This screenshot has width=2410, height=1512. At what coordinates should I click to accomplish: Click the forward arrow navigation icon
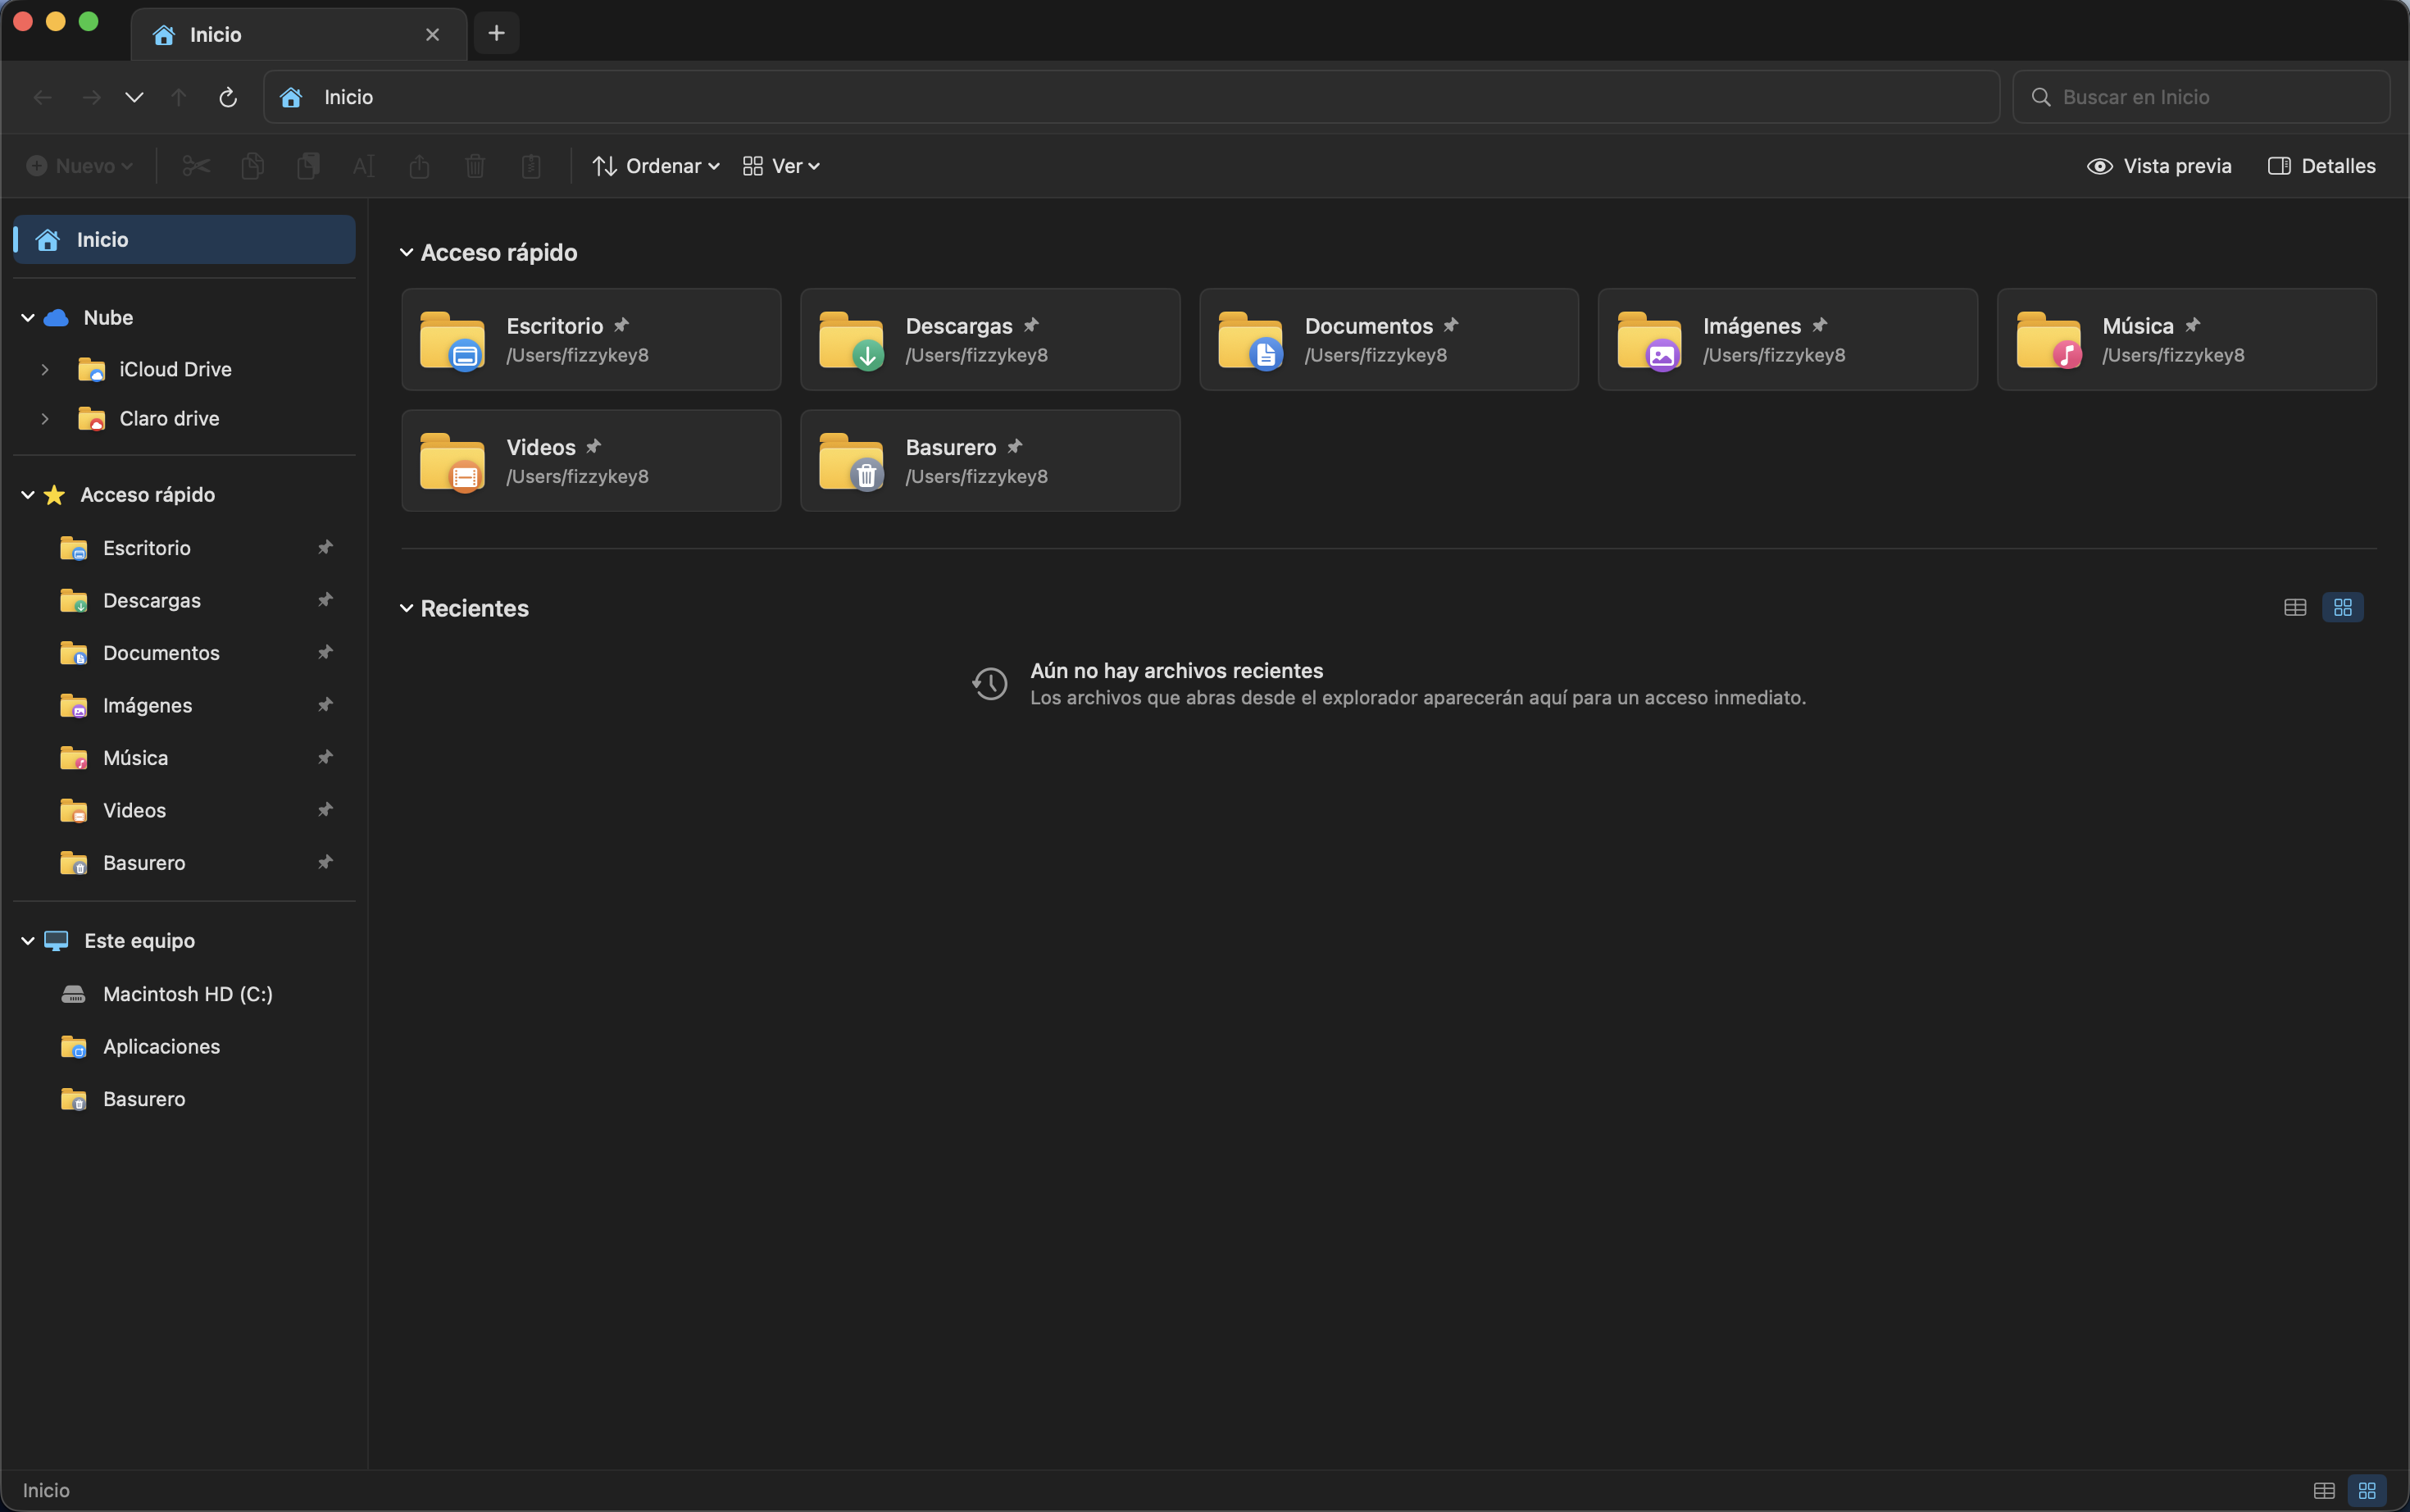[x=91, y=97]
